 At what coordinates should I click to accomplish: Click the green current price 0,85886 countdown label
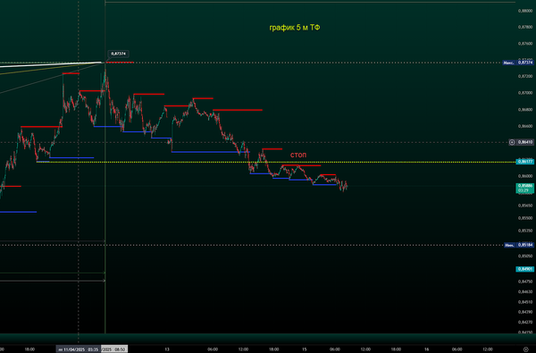(x=524, y=188)
